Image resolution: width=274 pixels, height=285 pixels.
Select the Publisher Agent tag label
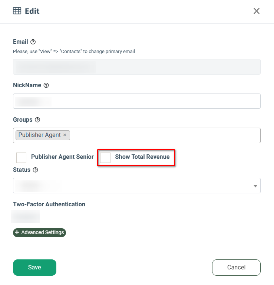click(39, 135)
